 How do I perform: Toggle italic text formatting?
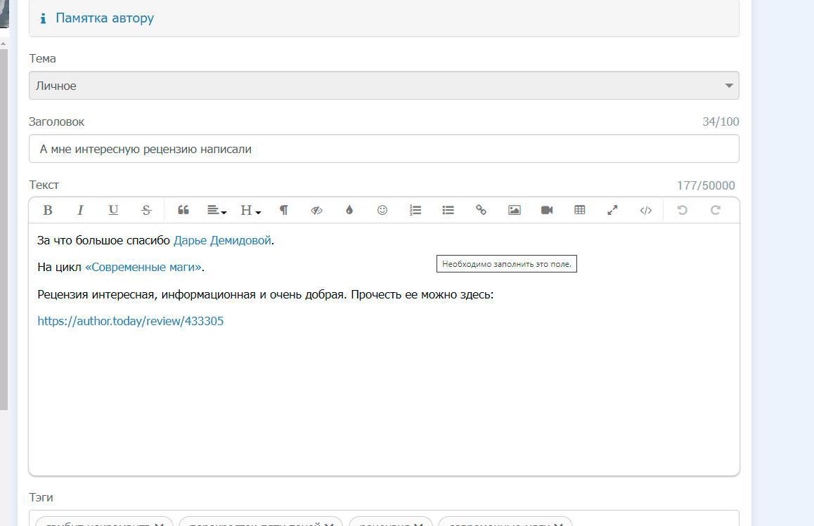pos(80,210)
